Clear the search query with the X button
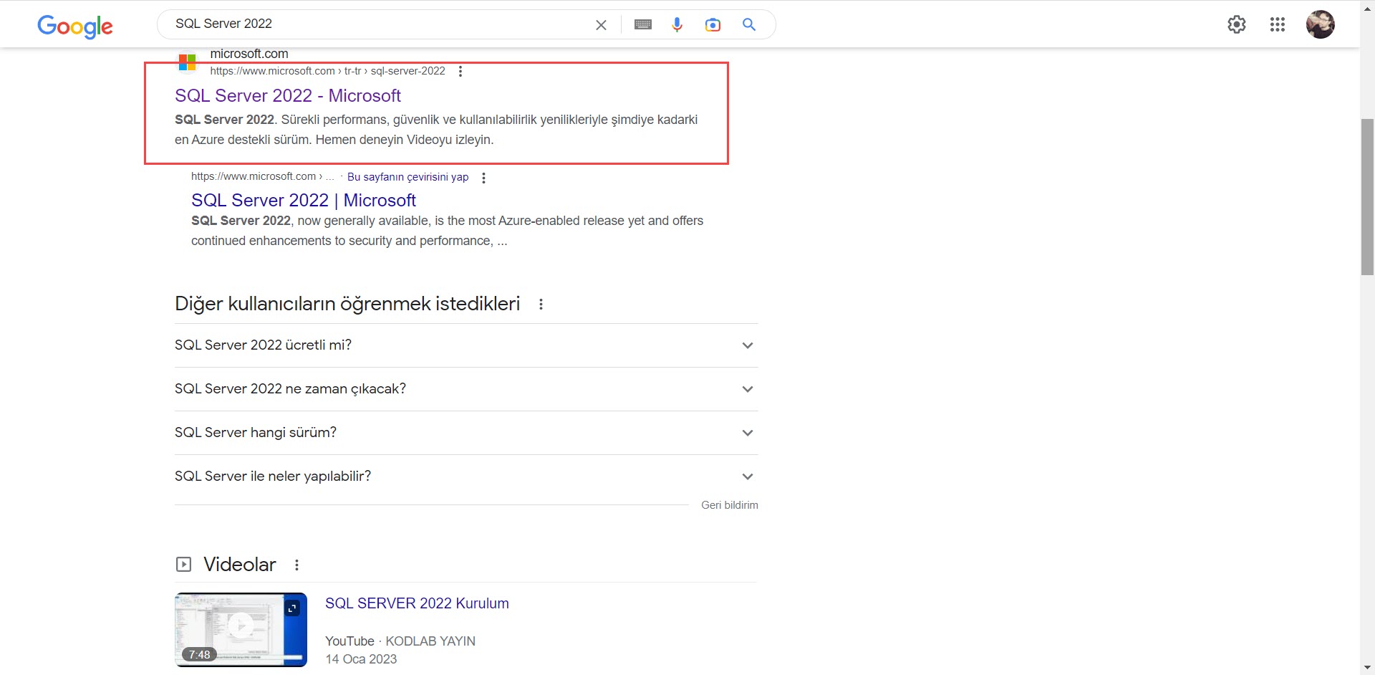This screenshot has width=1375, height=675. (x=601, y=24)
